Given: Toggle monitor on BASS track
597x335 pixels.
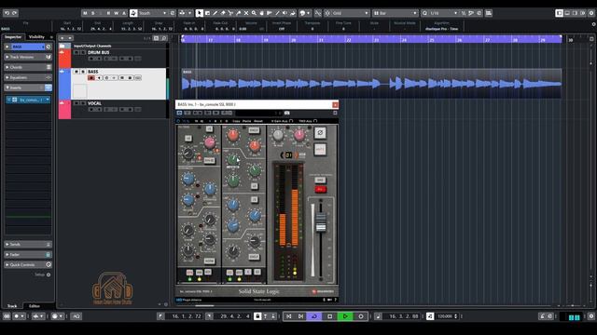Looking at the screenshot, I should tap(99, 78).
